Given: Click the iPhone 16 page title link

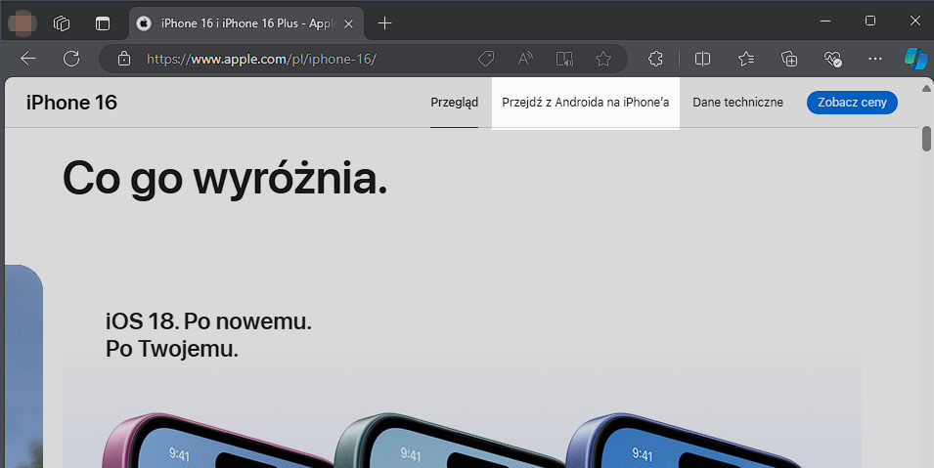Looking at the screenshot, I should [x=71, y=103].
